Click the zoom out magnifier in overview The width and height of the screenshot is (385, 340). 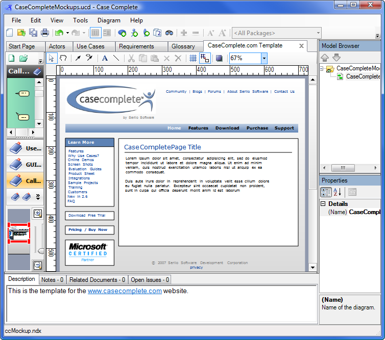point(38,265)
